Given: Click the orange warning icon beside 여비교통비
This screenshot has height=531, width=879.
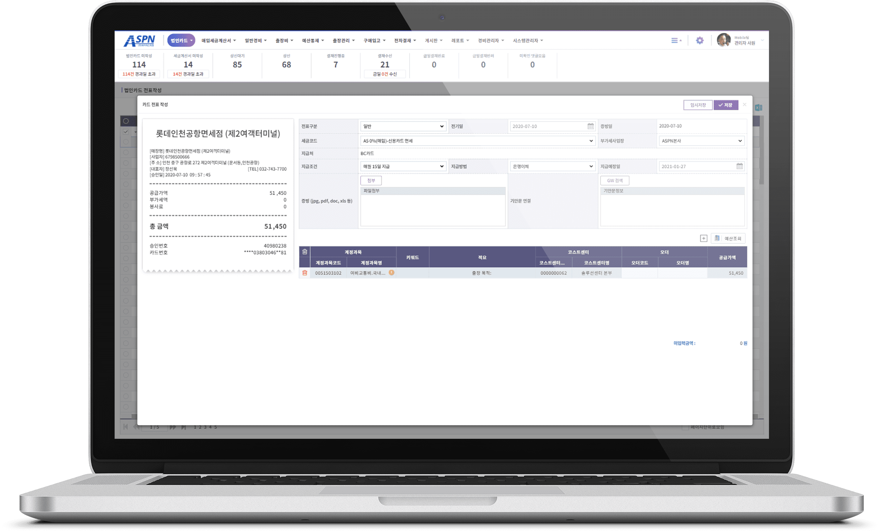Looking at the screenshot, I should (392, 273).
